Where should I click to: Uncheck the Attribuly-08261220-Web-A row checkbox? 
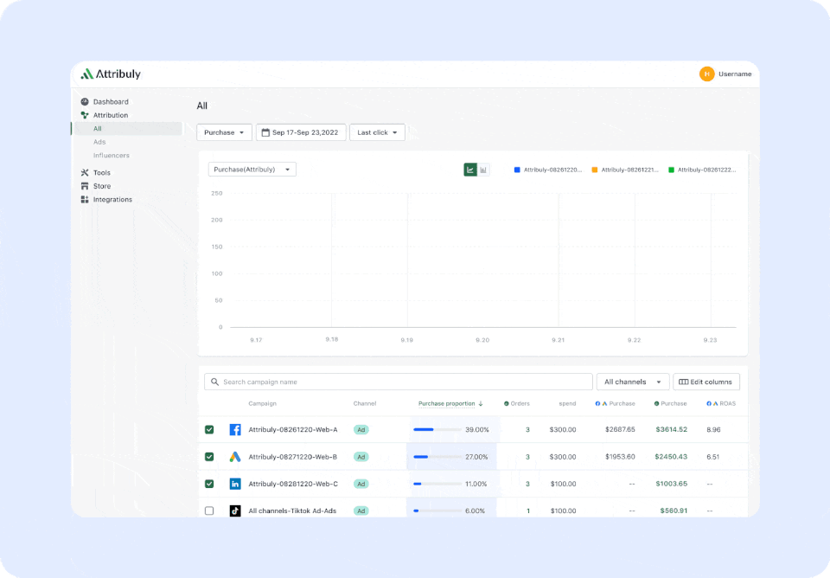[x=209, y=430]
